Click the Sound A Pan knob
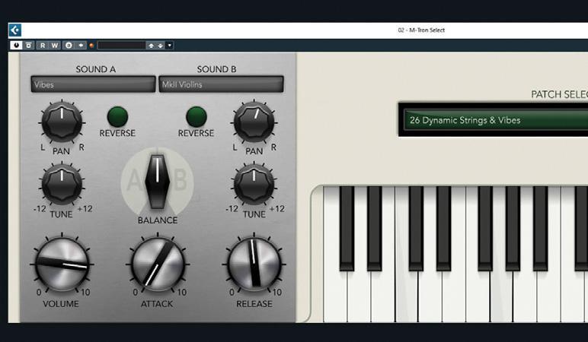Image resolution: width=588 pixels, height=342 pixels. click(x=62, y=122)
